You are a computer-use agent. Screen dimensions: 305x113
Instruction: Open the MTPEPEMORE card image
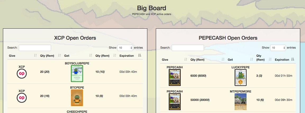tap(241, 102)
